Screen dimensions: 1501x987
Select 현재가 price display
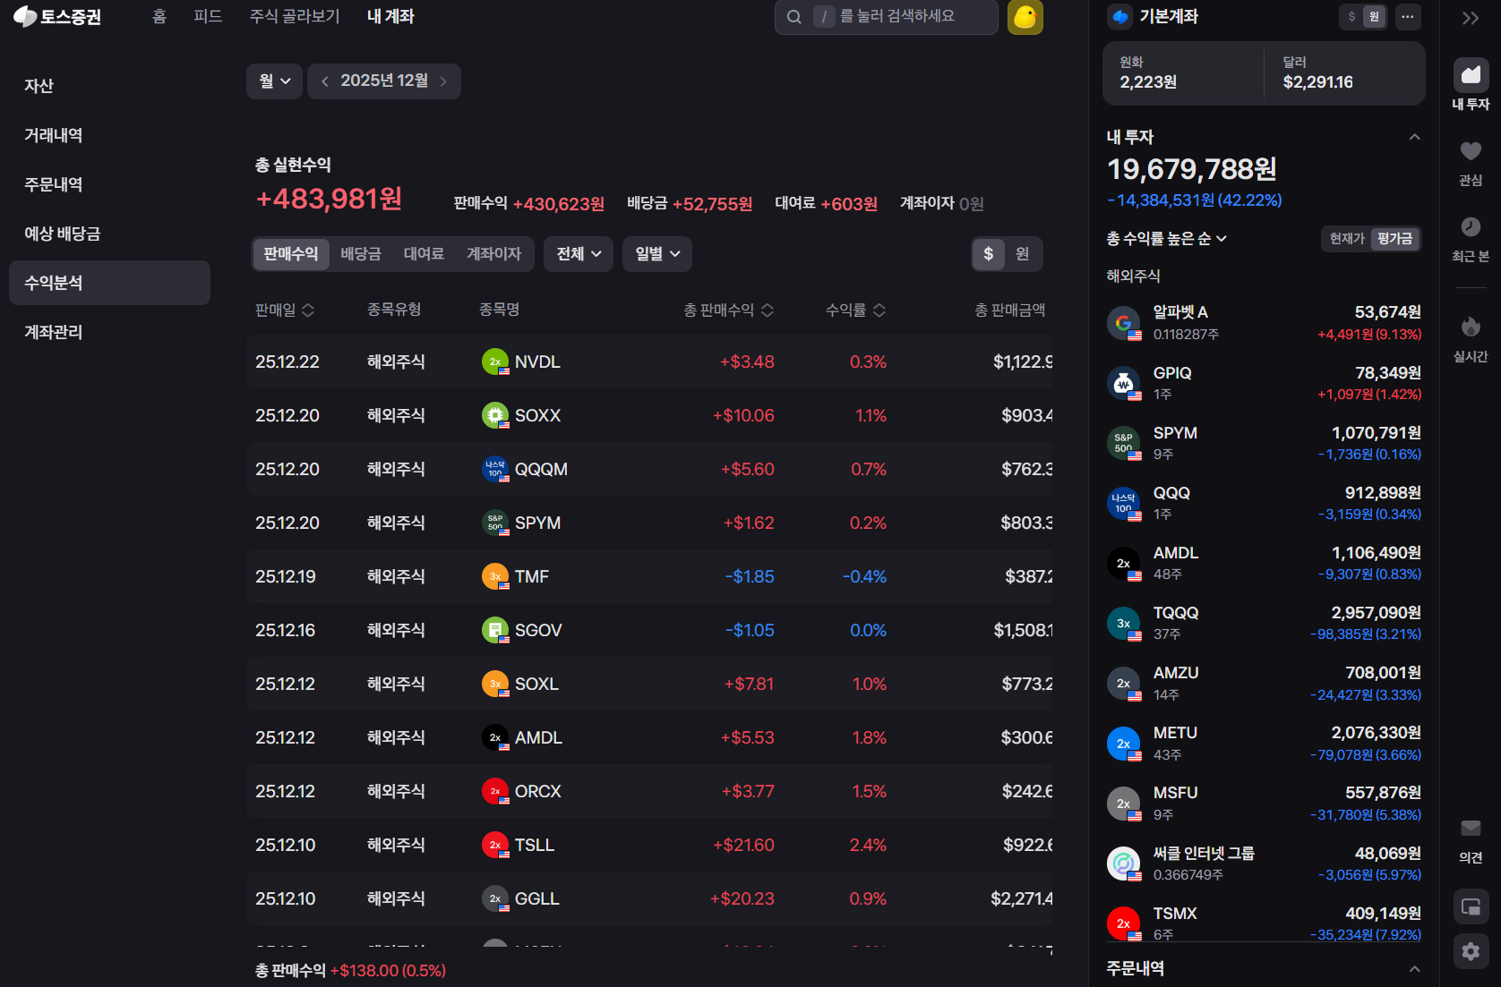[x=1347, y=239]
